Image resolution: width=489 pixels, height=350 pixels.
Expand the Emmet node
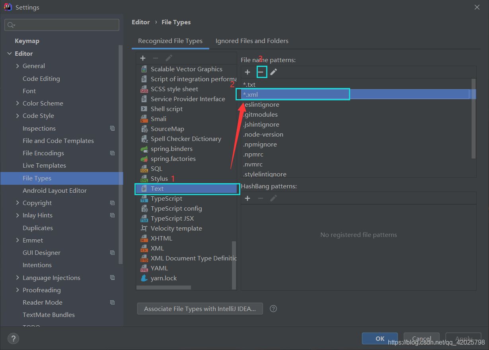(18, 241)
